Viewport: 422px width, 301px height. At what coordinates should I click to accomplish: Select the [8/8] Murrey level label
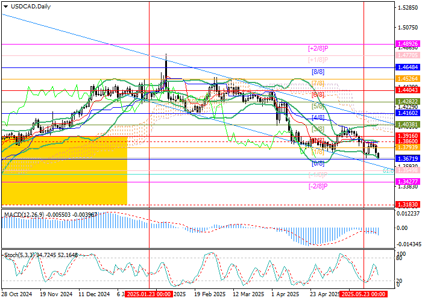tap(318, 72)
